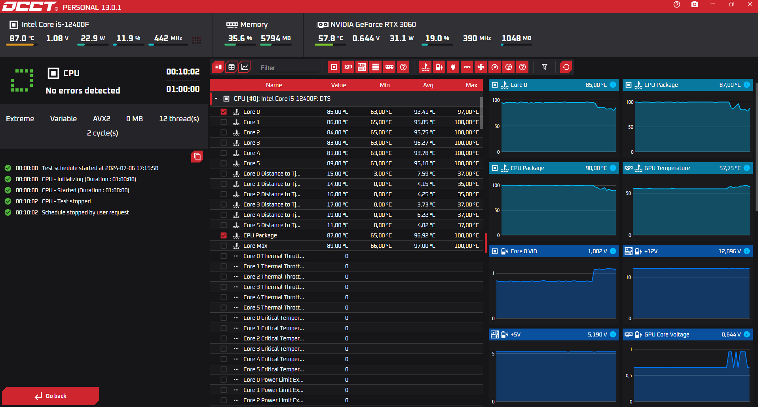This screenshot has width=758, height=407.
Task: Collapse the CPU [#0] DTS group
Action: (x=216, y=99)
